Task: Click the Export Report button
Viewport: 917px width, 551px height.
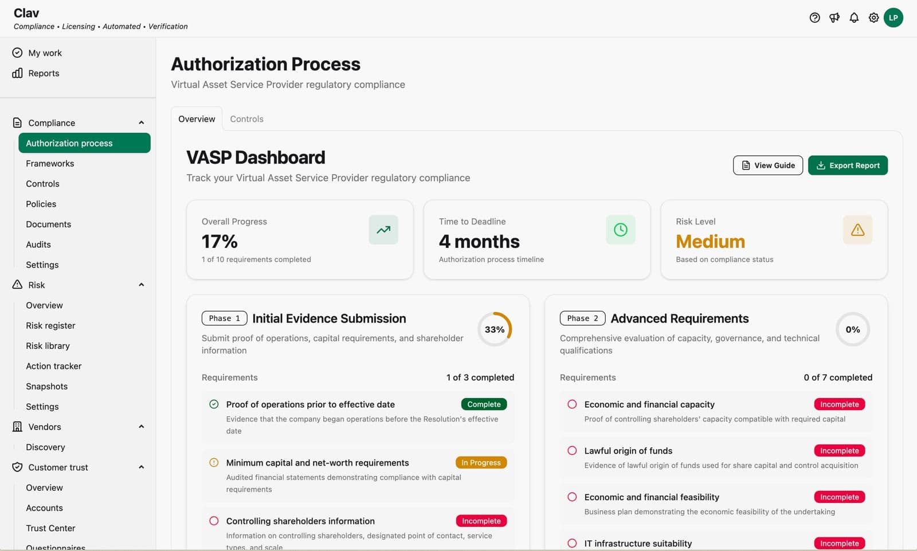Action: pos(848,165)
